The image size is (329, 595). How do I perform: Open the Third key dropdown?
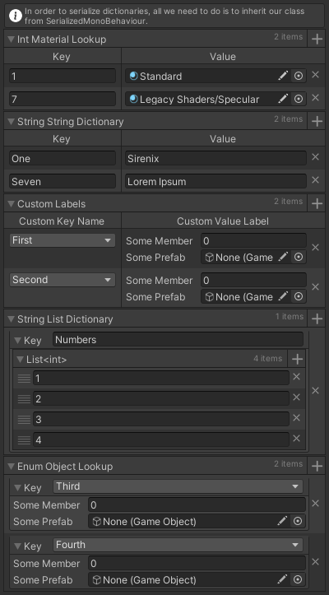tap(178, 486)
